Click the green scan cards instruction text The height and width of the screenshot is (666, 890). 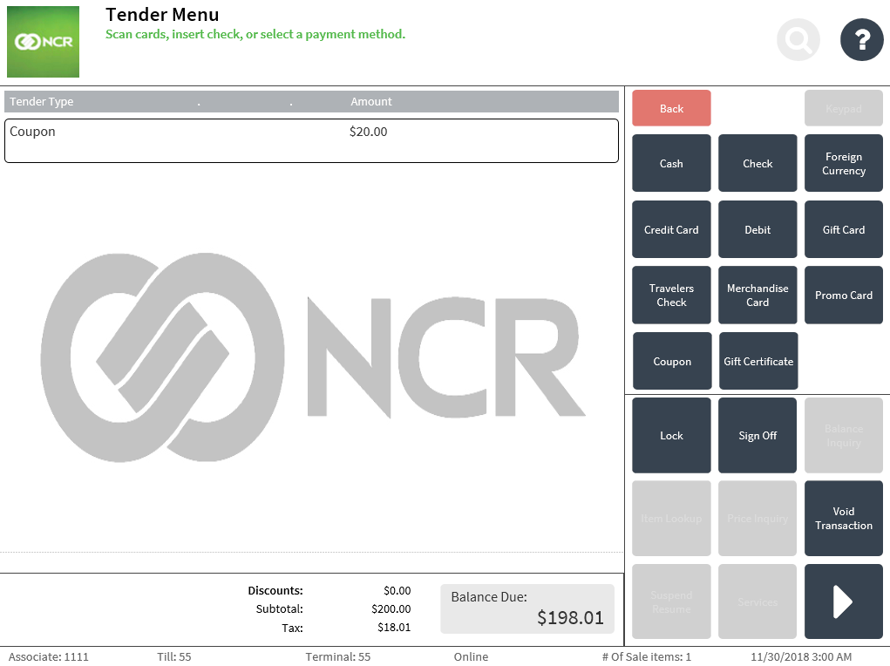click(255, 35)
